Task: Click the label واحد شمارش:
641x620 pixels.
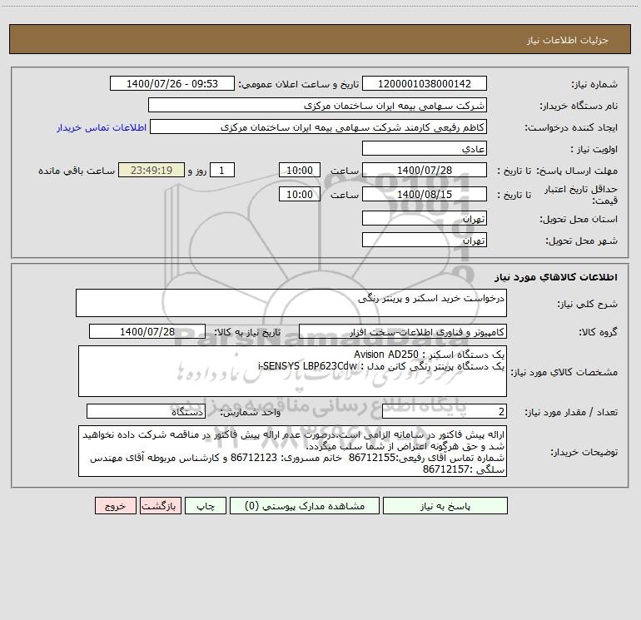Action: (251, 413)
